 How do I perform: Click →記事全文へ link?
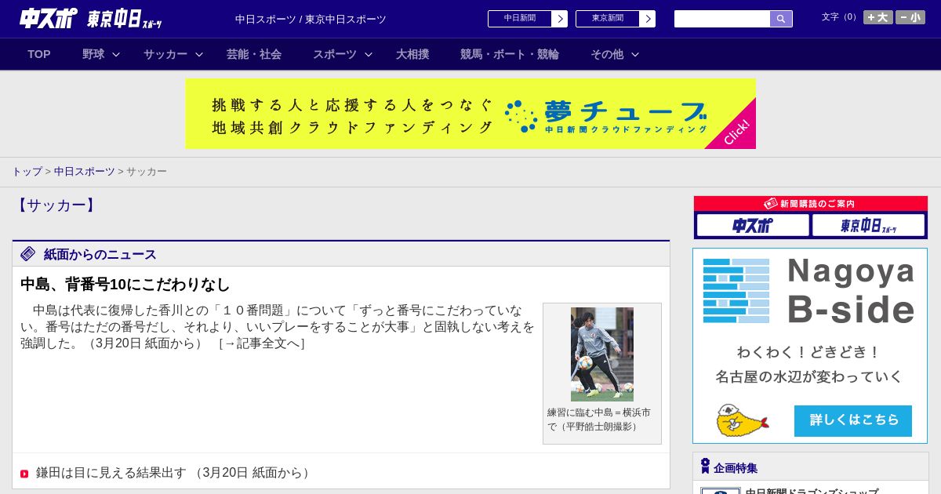(x=261, y=343)
